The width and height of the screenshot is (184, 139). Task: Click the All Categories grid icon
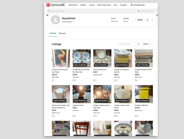[132, 5]
